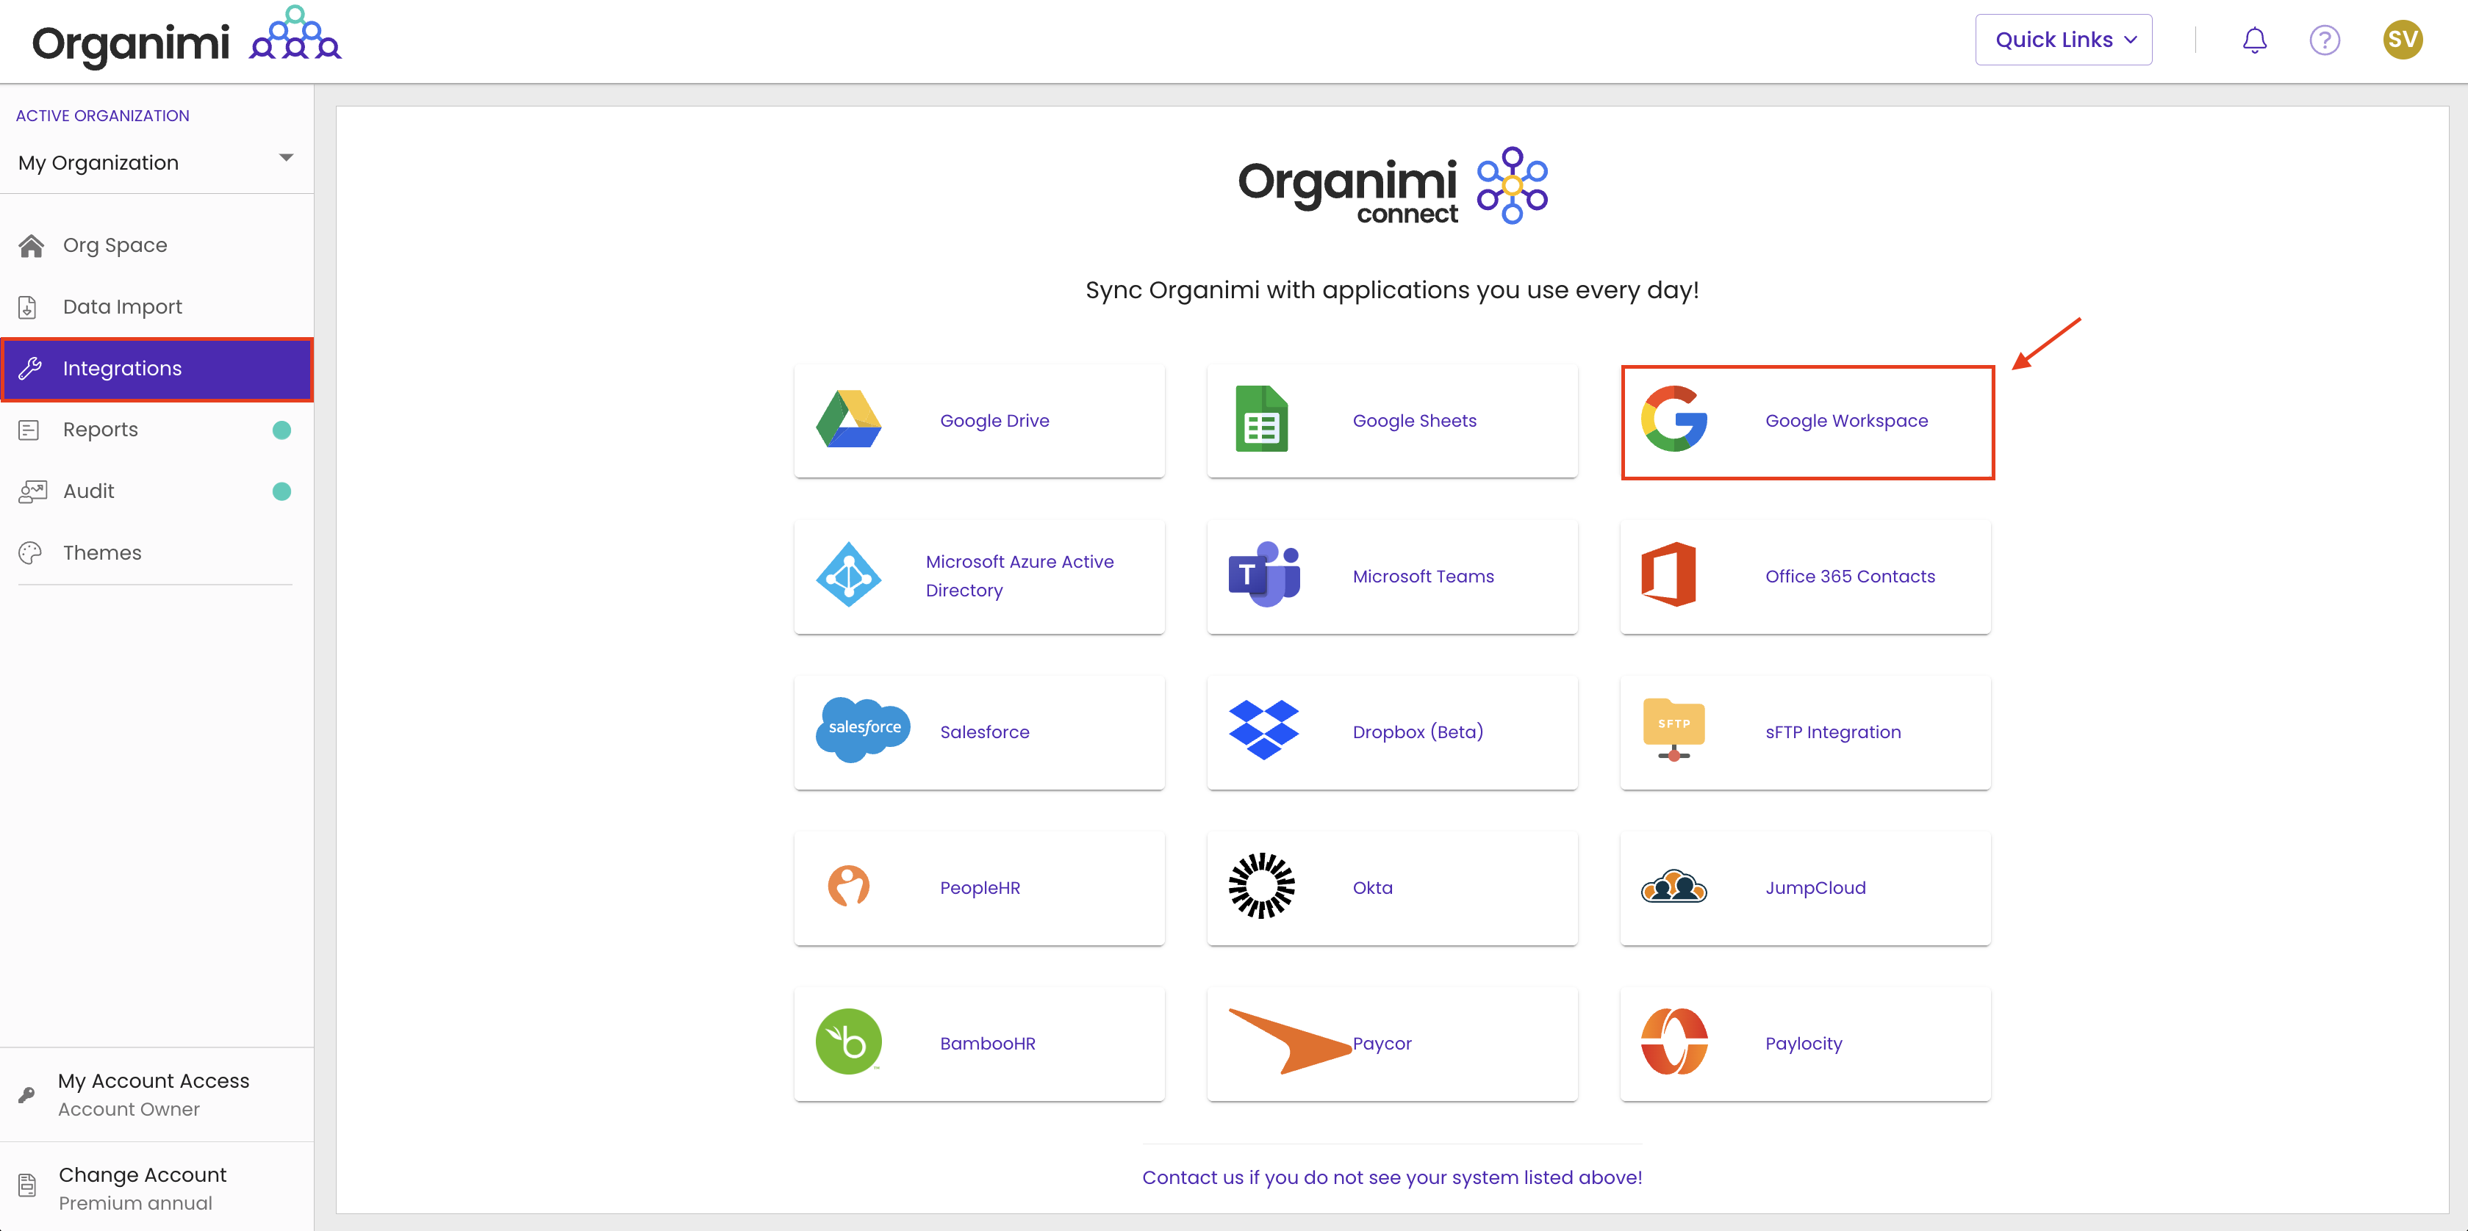Open the BambooHR integration link

point(987,1044)
